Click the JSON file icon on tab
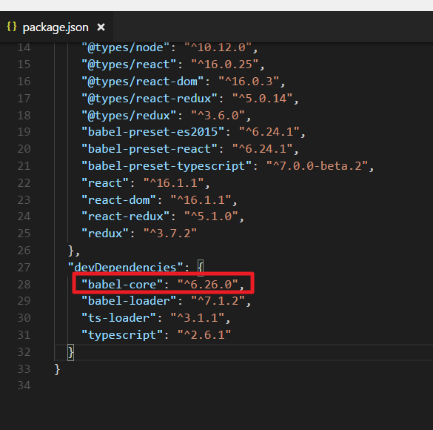433x430 pixels. tap(12, 27)
